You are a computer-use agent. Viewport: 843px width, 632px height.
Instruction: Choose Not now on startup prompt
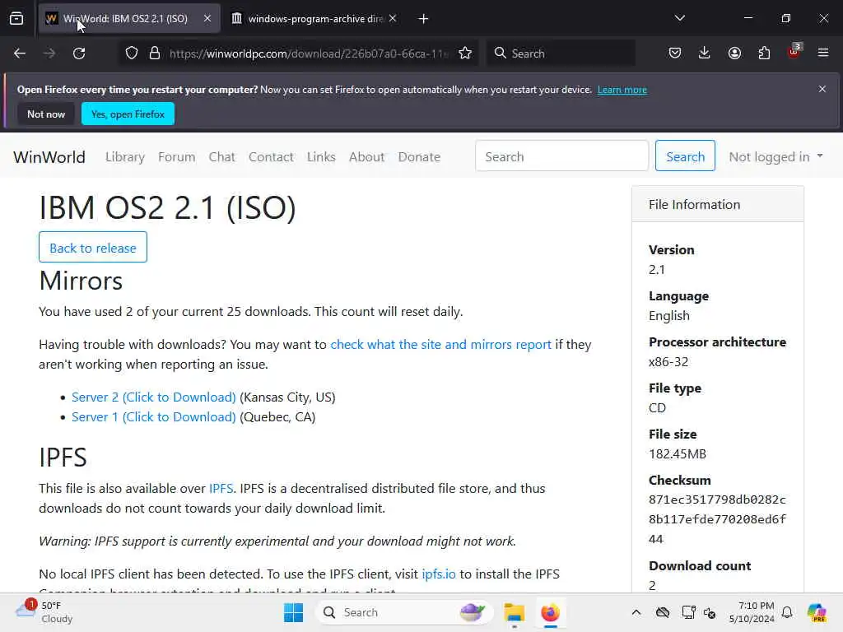tap(46, 114)
